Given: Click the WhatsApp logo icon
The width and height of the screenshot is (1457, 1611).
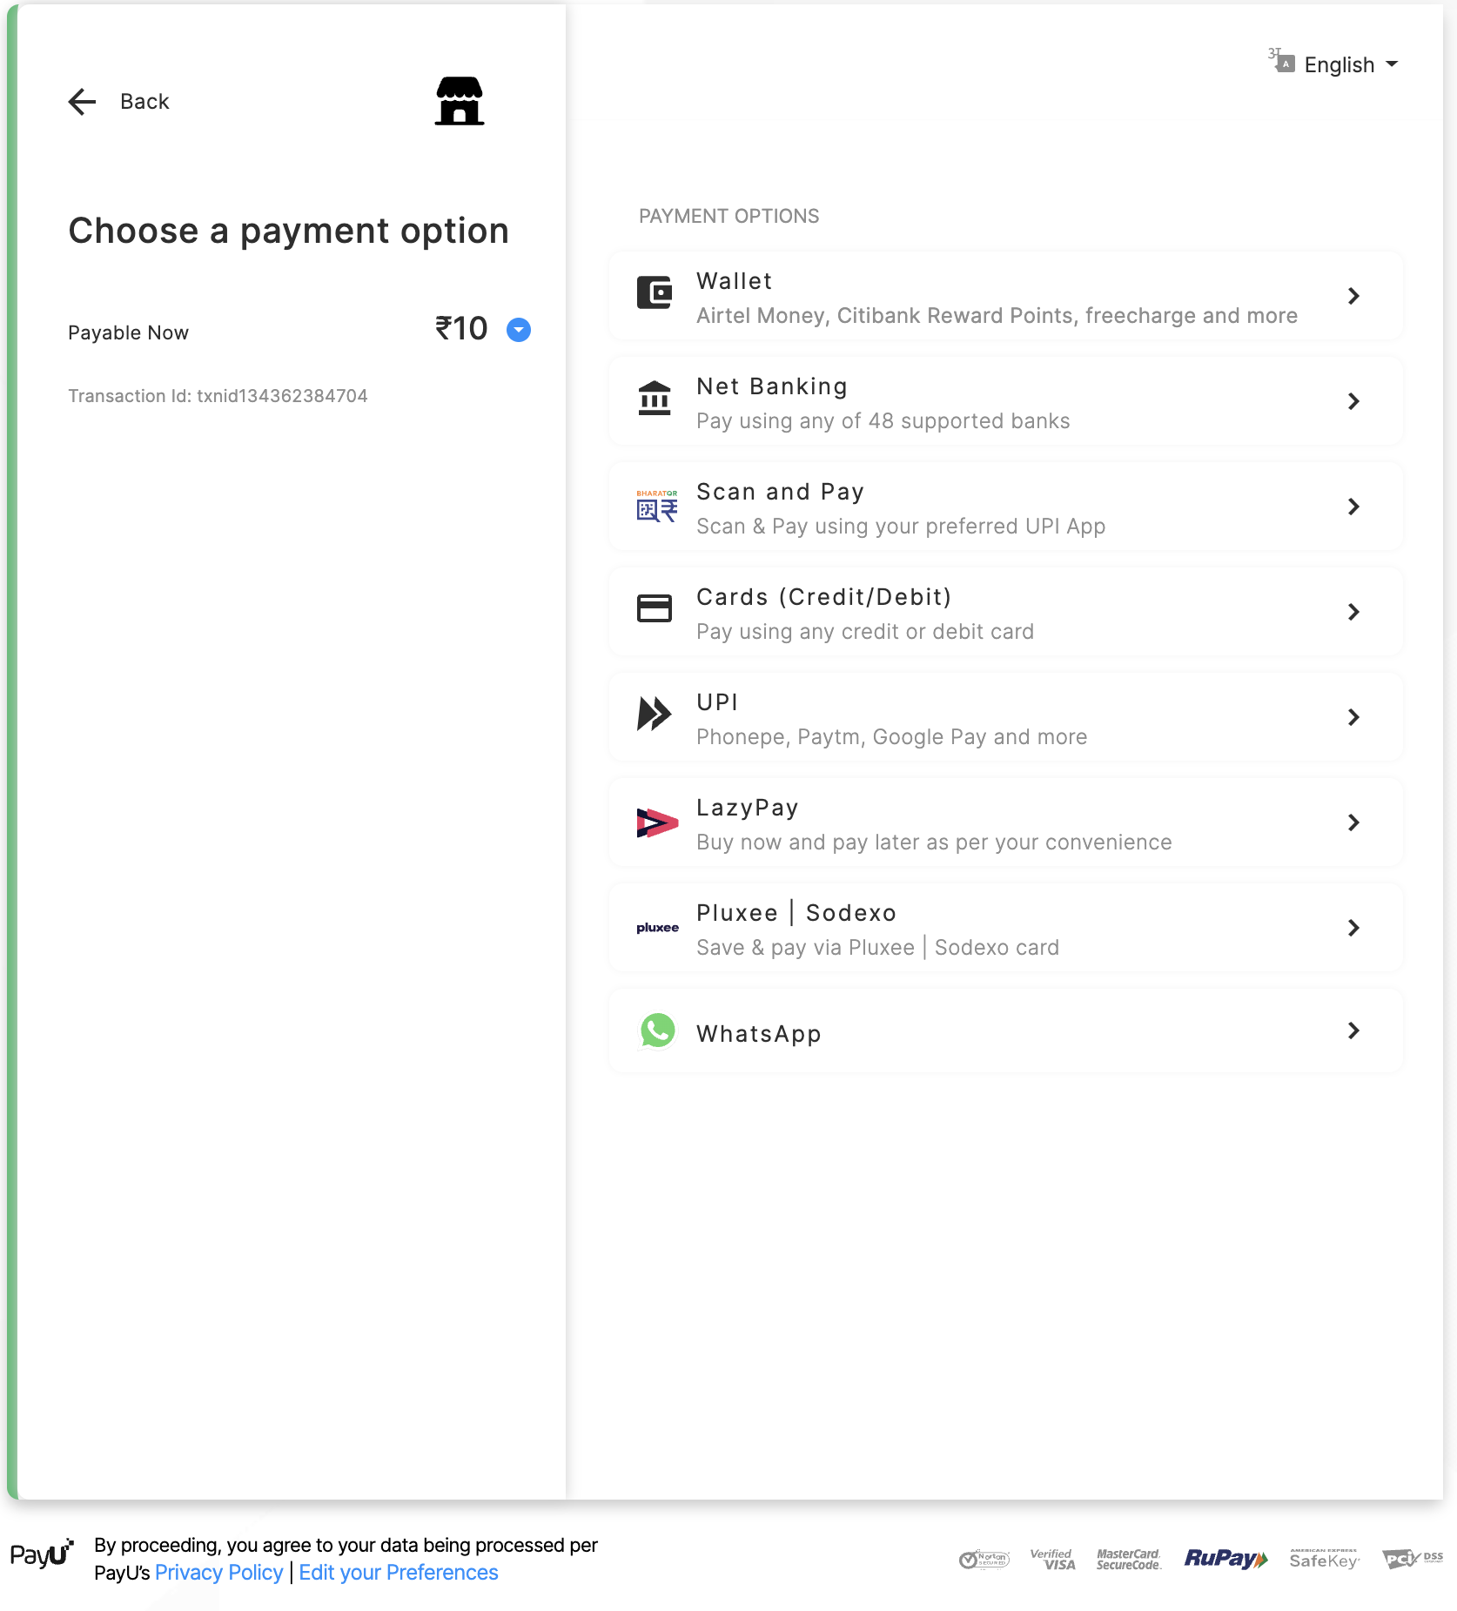Looking at the screenshot, I should (657, 1031).
